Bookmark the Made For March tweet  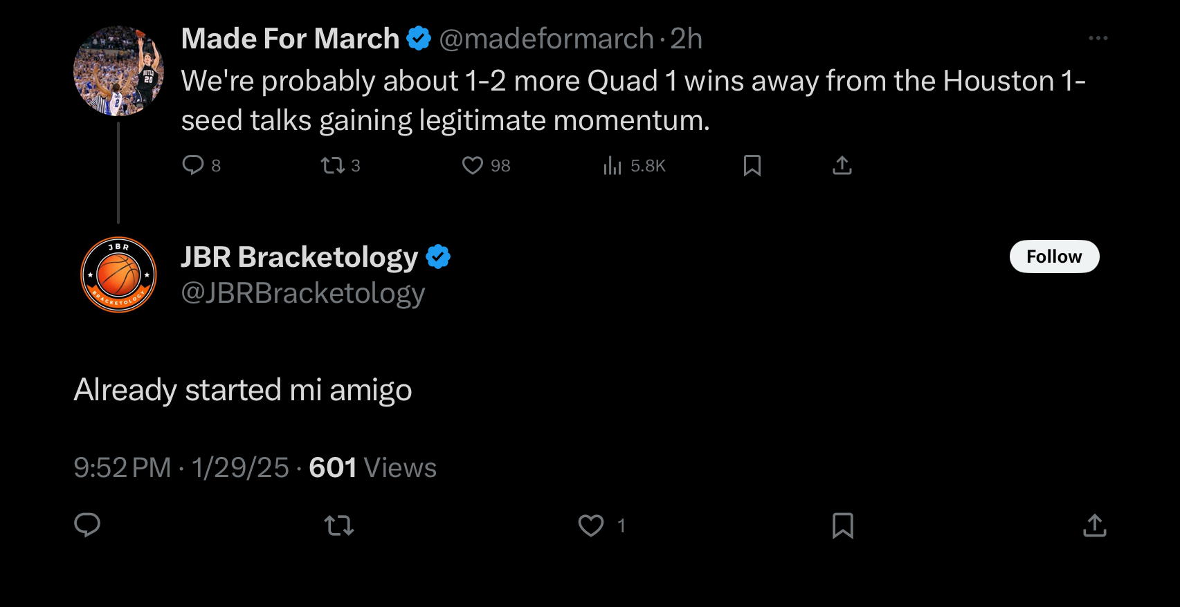click(x=752, y=165)
